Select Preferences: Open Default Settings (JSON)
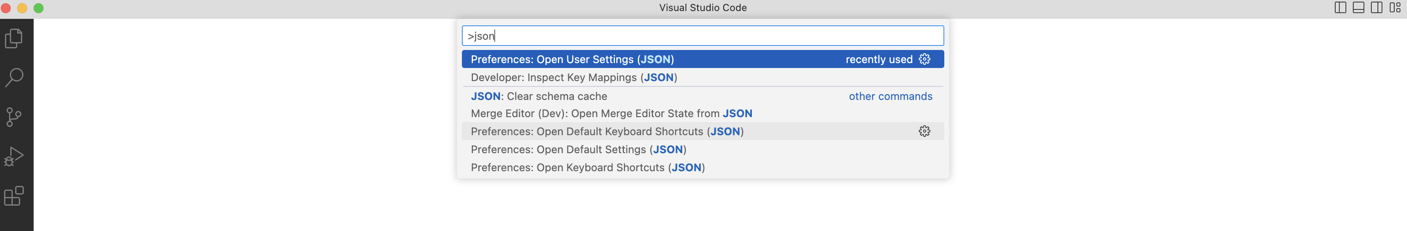Screen dimensions: 1407x231 702,149
